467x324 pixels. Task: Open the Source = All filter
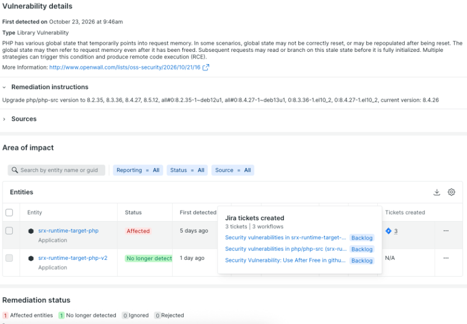233,170
